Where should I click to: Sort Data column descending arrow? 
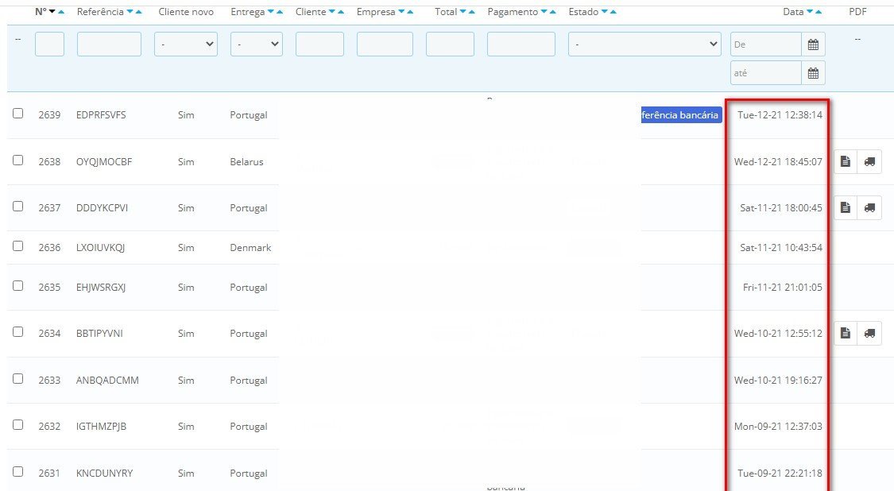coord(811,12)
